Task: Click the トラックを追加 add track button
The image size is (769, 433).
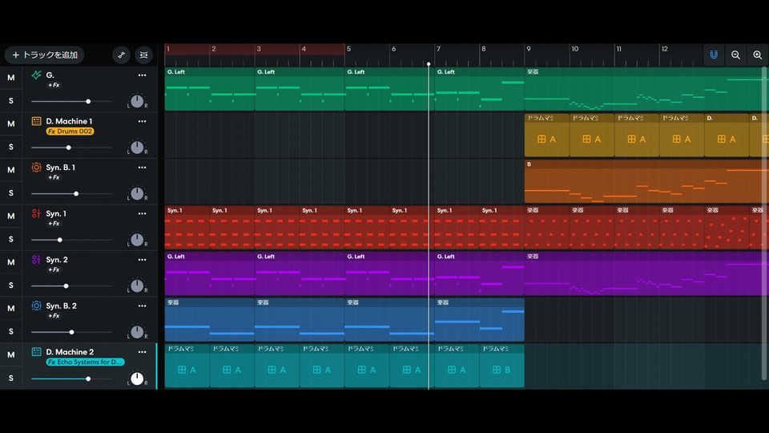Action: coord(45,55)
